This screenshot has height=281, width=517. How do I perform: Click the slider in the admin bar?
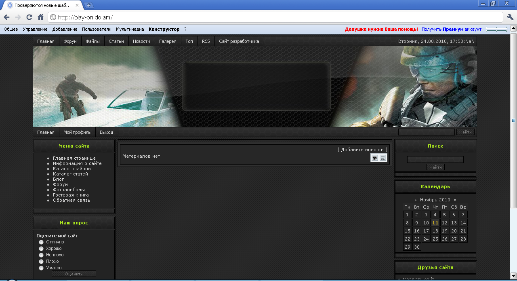pos(496,29)
